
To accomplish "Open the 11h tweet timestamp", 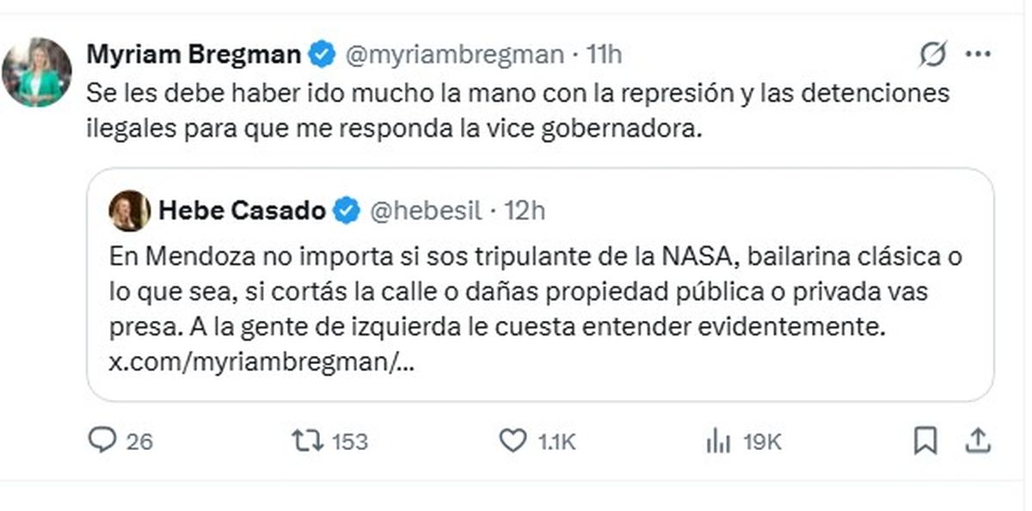I will pyautogui.click(x=604, y=55).
